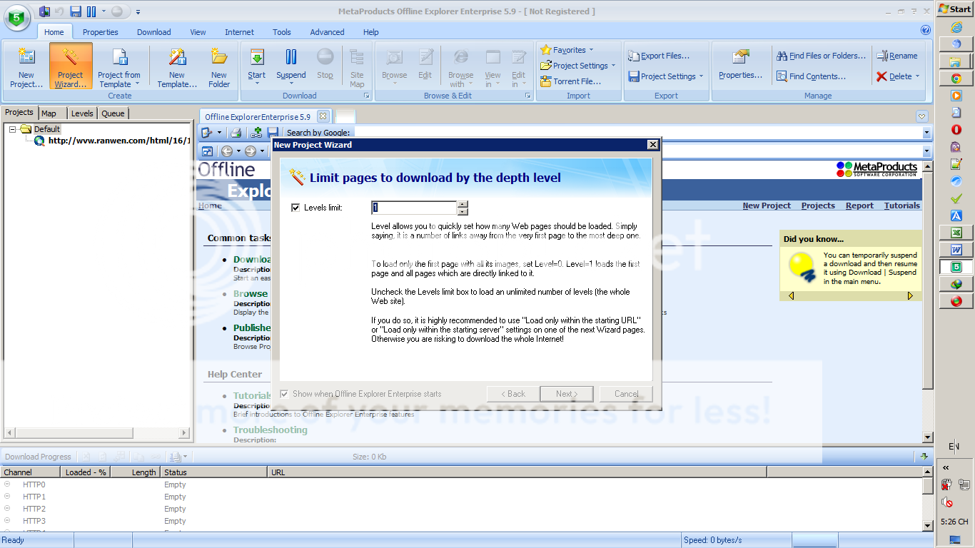This screenshot has width=975, height=548.
Task: Increase levels limit with up spinner
Action: pos(463,204)
